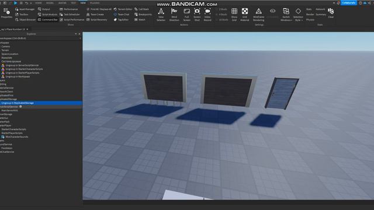Open Asset Manager

[x=25, y=9]
